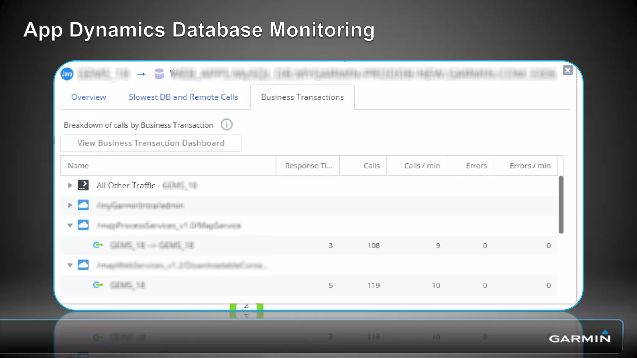Viewport: 637px width, 358px height.
Task: Open Slowest DB and Remote Calls tab
Action: [x=184, y=97]
